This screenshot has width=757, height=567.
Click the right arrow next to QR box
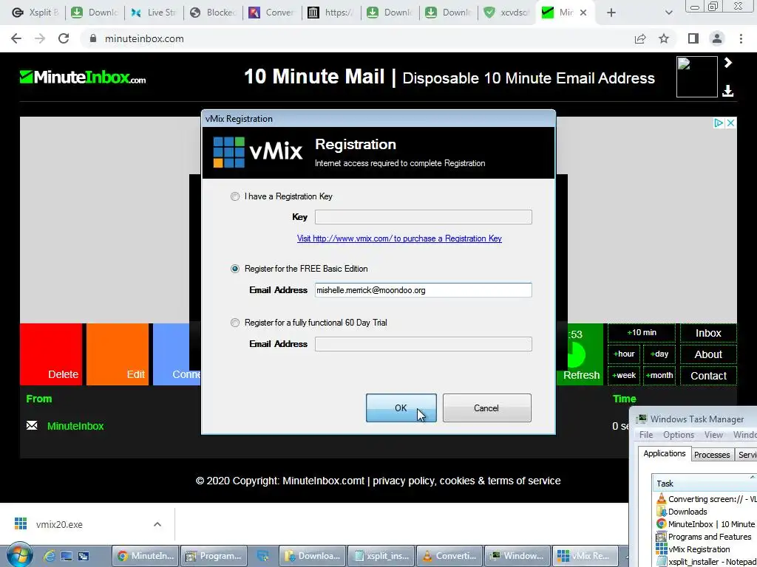728,63
